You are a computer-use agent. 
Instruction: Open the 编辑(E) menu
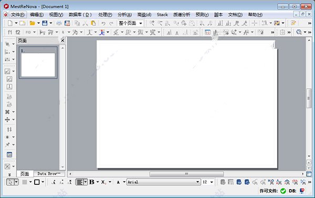(x=37, y=15)
